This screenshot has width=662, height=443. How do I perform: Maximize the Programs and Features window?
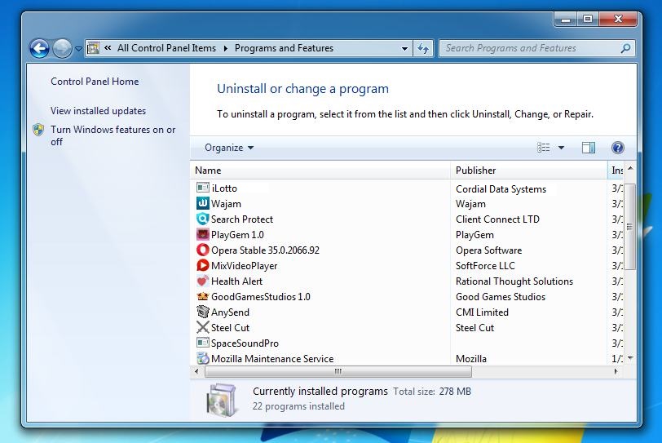588,19
